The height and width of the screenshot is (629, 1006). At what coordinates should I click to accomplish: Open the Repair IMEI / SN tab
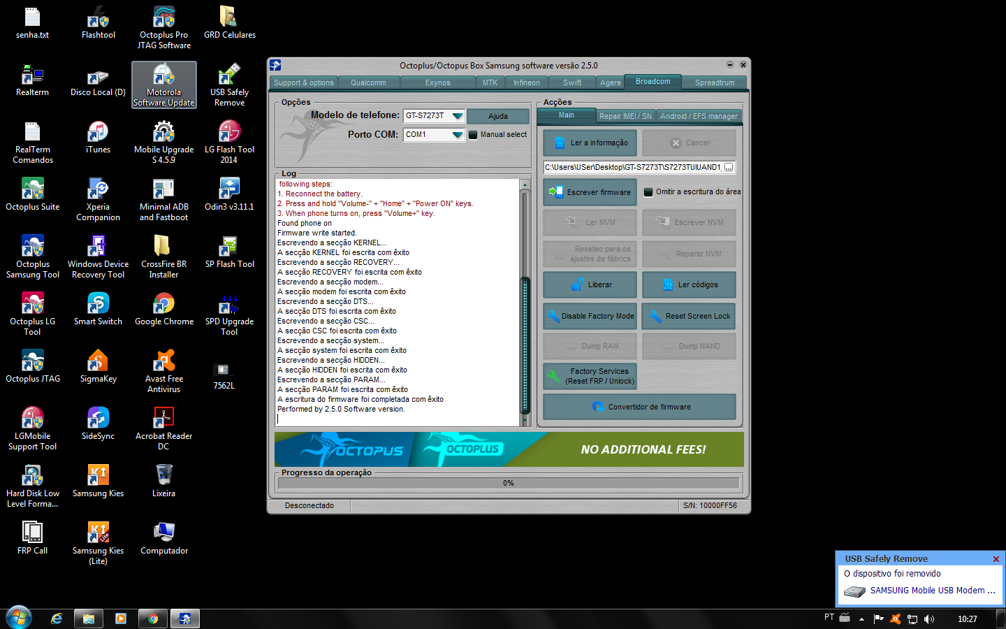pos(625,116)
